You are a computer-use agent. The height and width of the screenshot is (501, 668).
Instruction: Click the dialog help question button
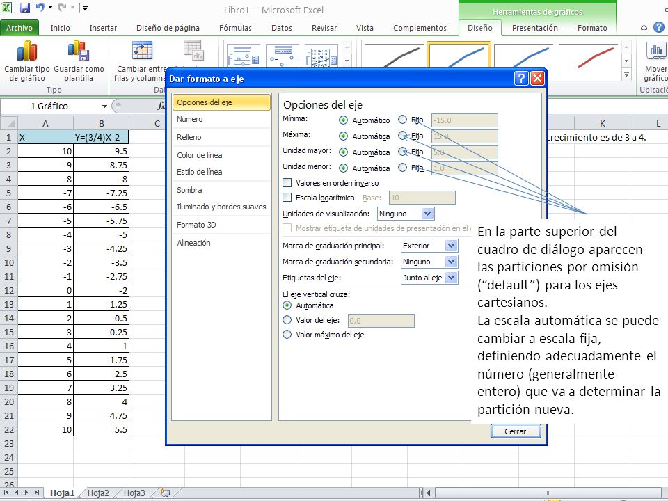pos(521,79)
